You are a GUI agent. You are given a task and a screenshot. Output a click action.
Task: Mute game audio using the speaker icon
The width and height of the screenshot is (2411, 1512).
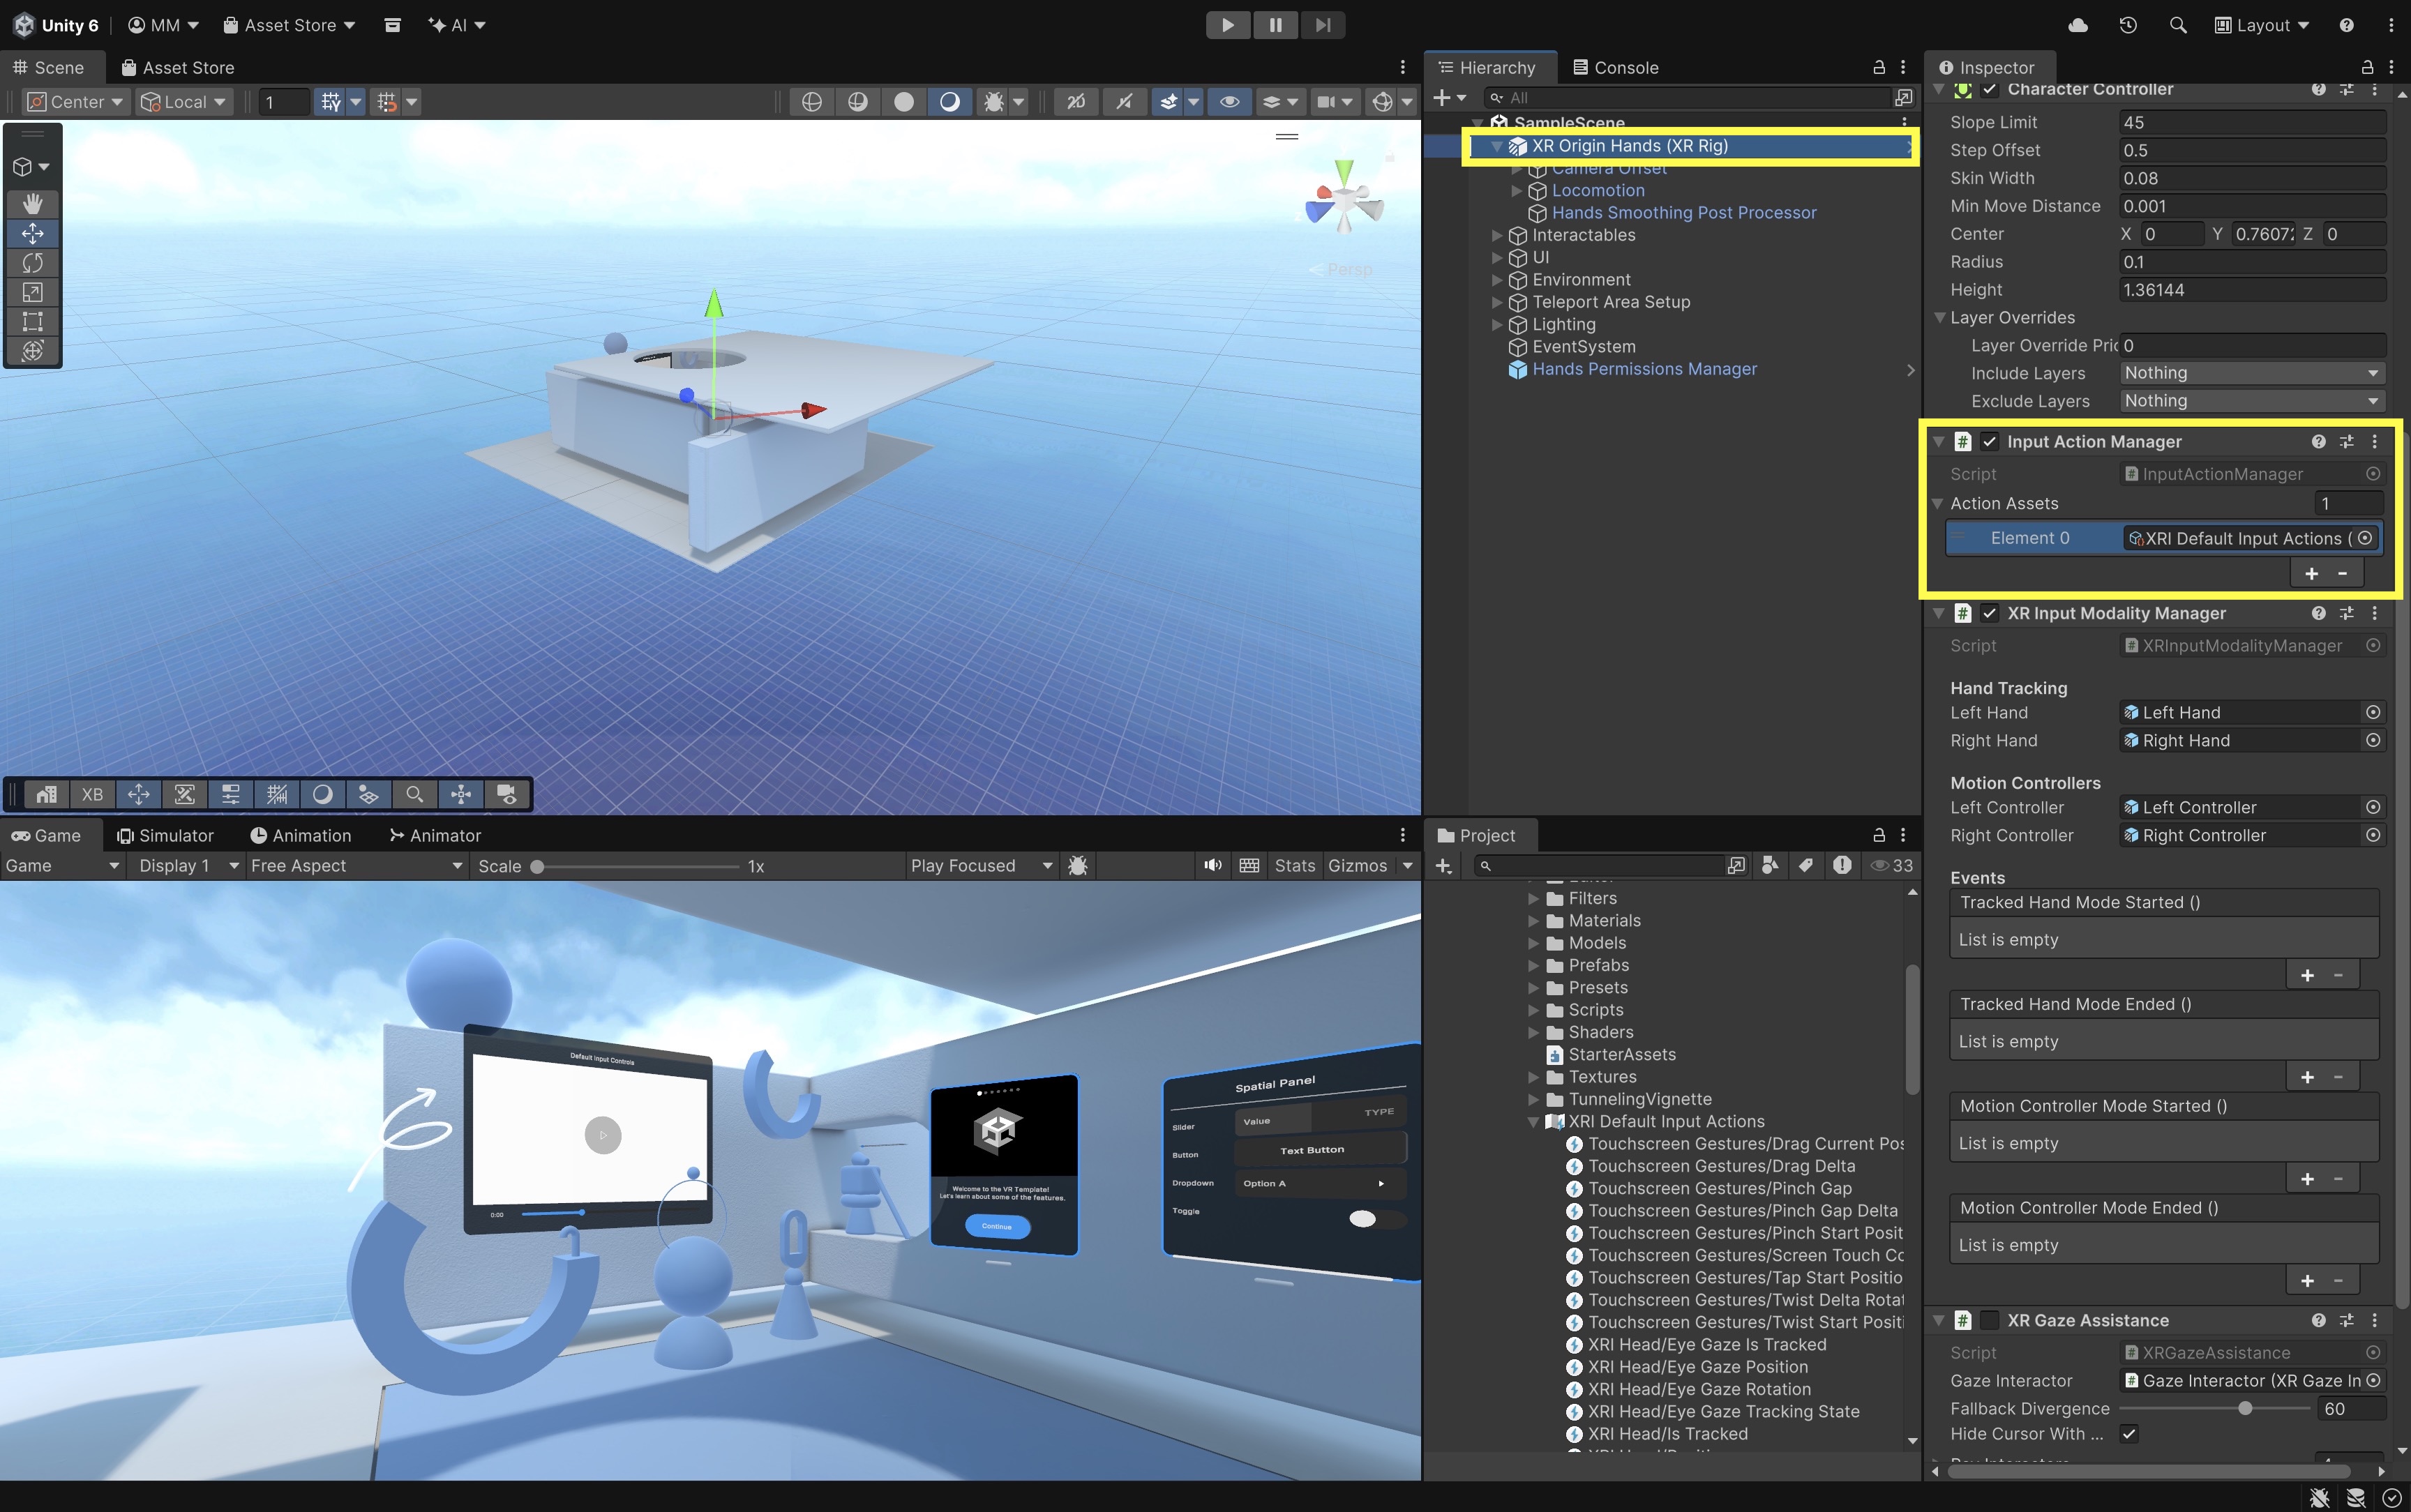pos(1213,865)
